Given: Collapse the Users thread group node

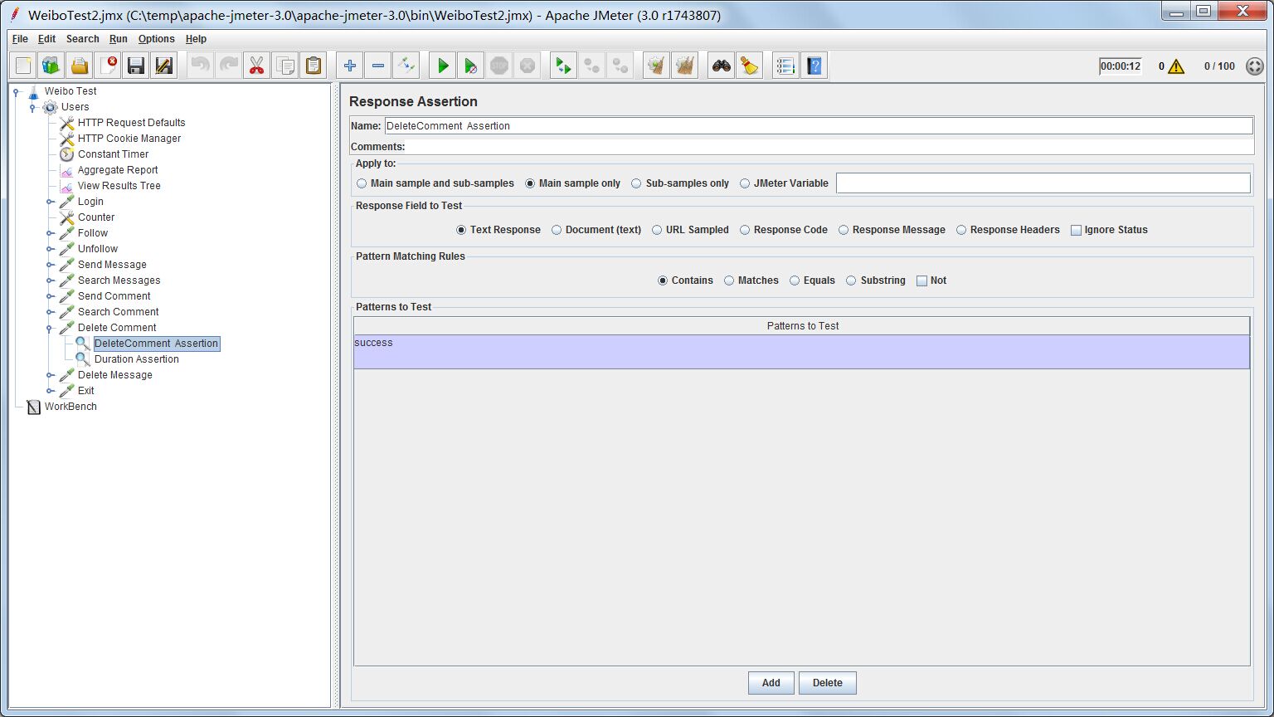Looking at the screenshot, I should 32,107.
